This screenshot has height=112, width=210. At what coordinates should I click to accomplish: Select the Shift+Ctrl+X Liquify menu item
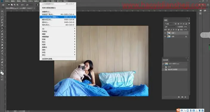[58, 22]
